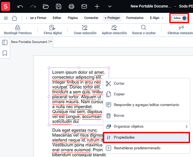Open the bookmarks panel
The image size is (193, 157).
(5, 53)
